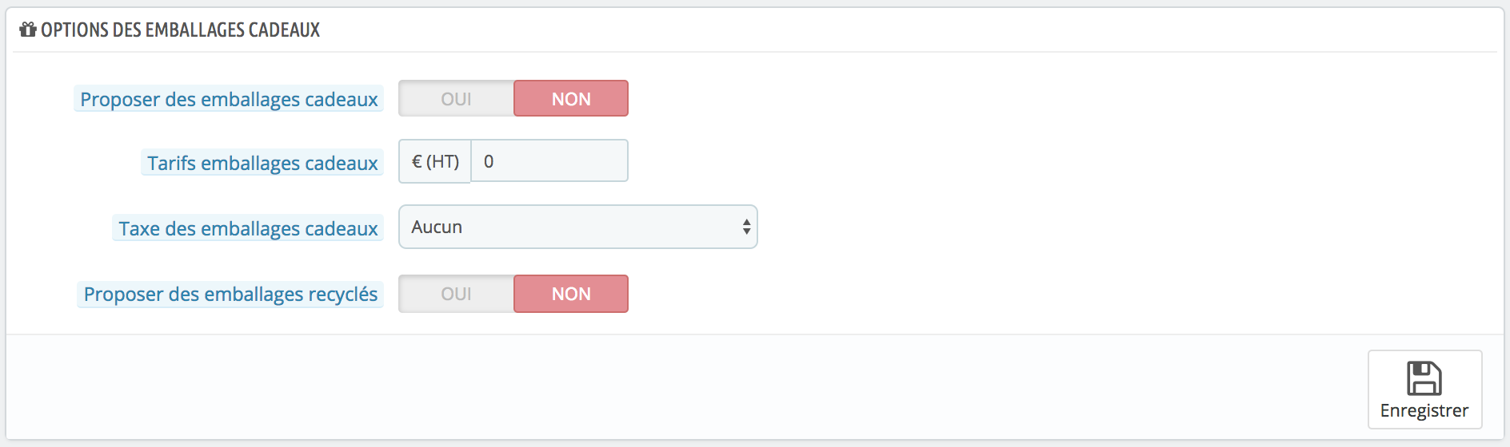This screenshot has width=1510, height=447.
Task: Click the floppy disk save icon
Action: click(1424, 378)
